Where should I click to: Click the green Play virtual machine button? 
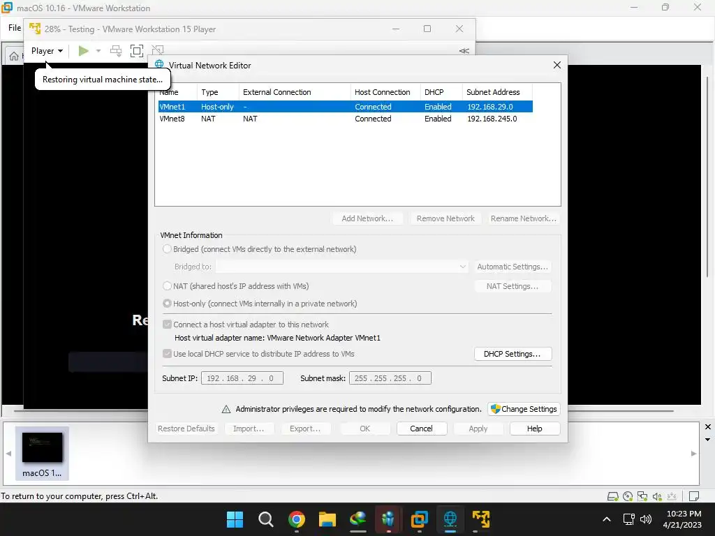click(83, 50)
